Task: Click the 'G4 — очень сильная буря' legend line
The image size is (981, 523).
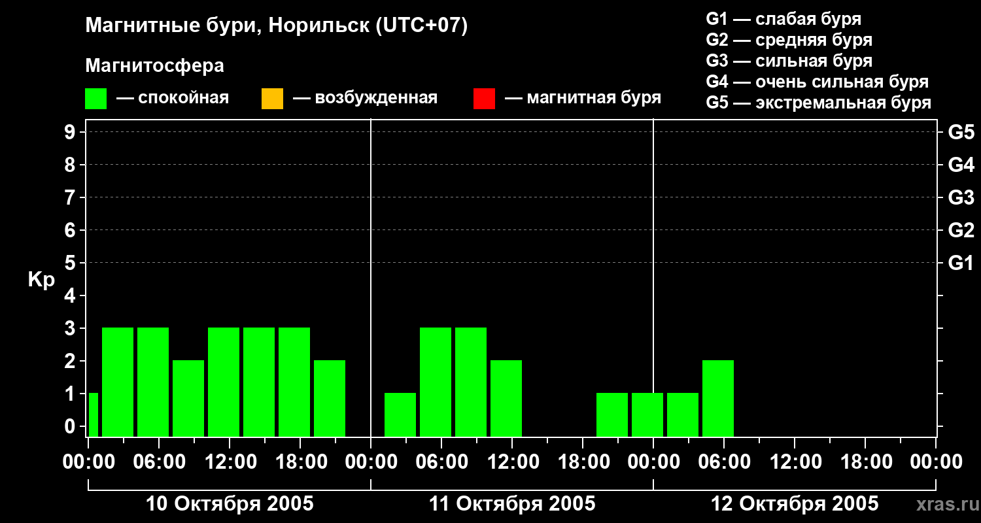Action: [x=817, y=82]
